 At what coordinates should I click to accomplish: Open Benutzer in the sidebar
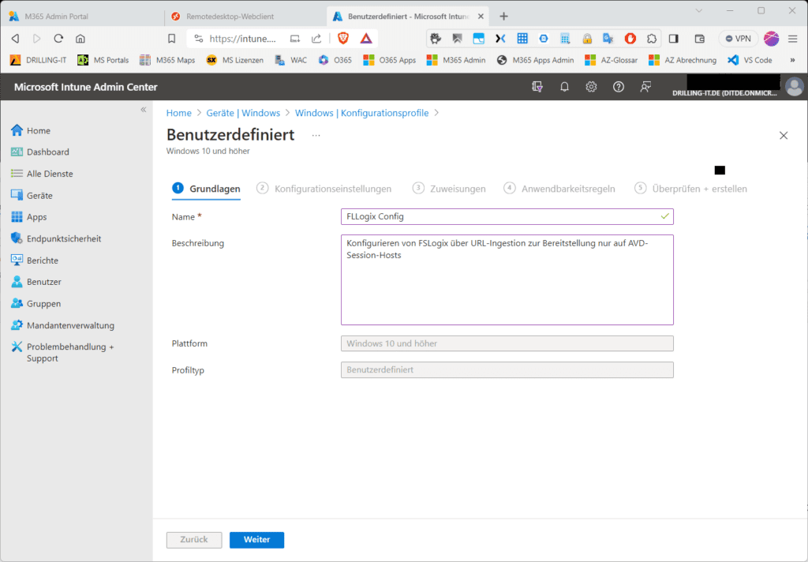[36, 282]
